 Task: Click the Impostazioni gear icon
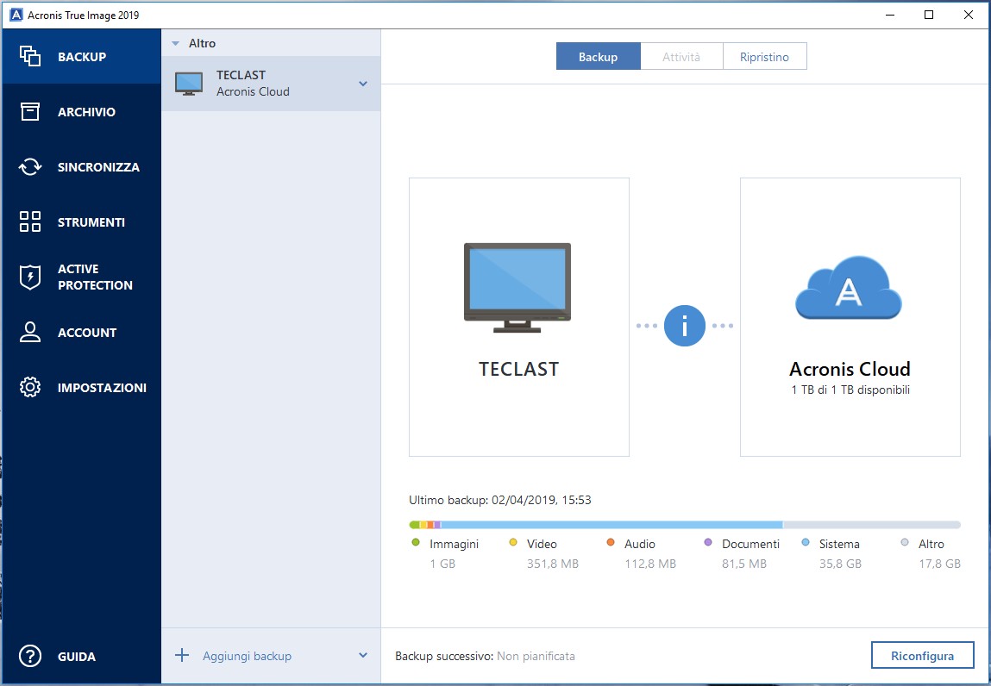tap(29, 387)
